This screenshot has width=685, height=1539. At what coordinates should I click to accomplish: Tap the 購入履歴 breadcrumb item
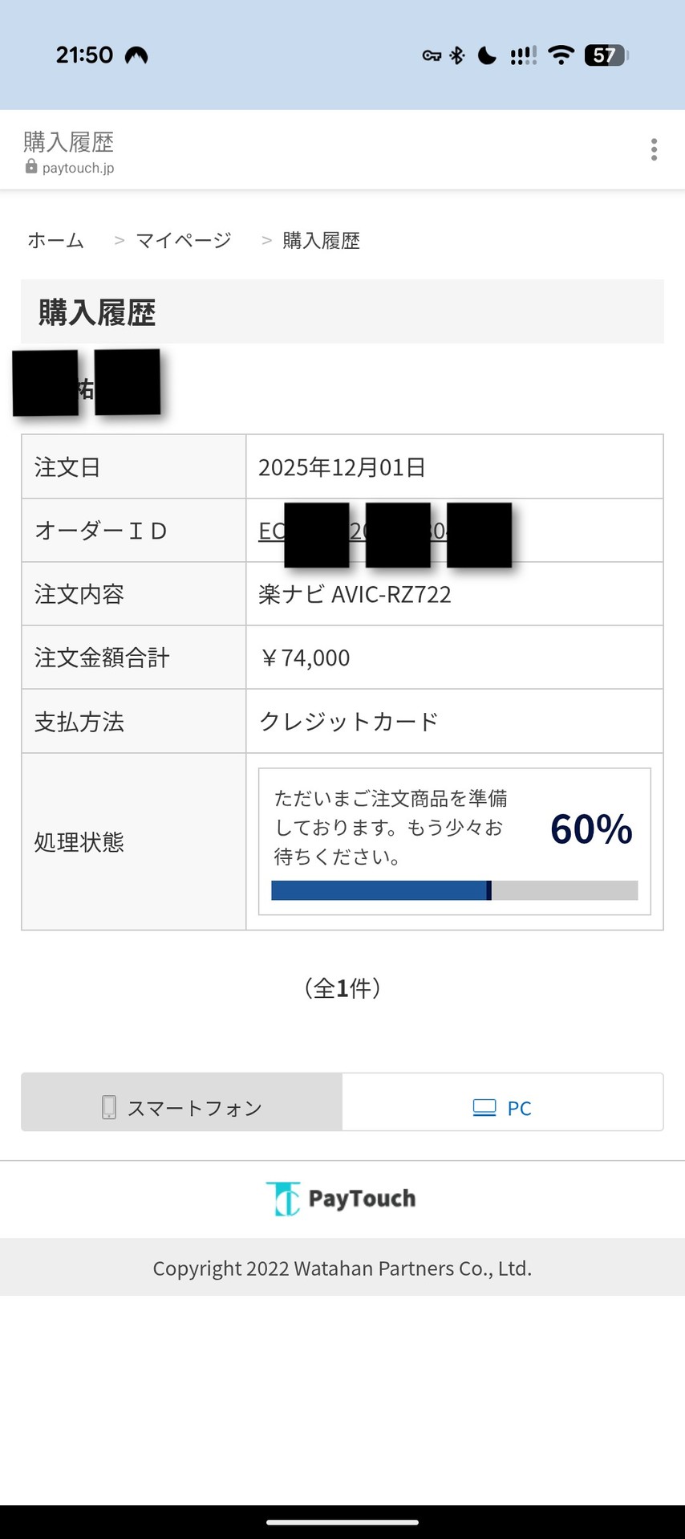[x=321, y=240]
